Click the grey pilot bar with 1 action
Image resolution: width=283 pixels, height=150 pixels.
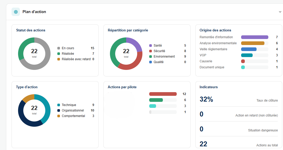point(150,112)
